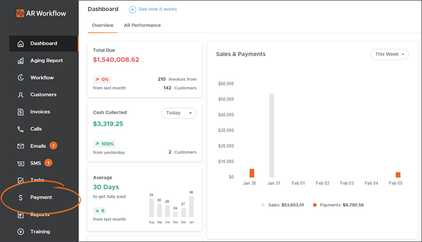Open Aging Report chart icon
Image resolution: width=422 pixels, height=242 pixels.
click(21, 61)
